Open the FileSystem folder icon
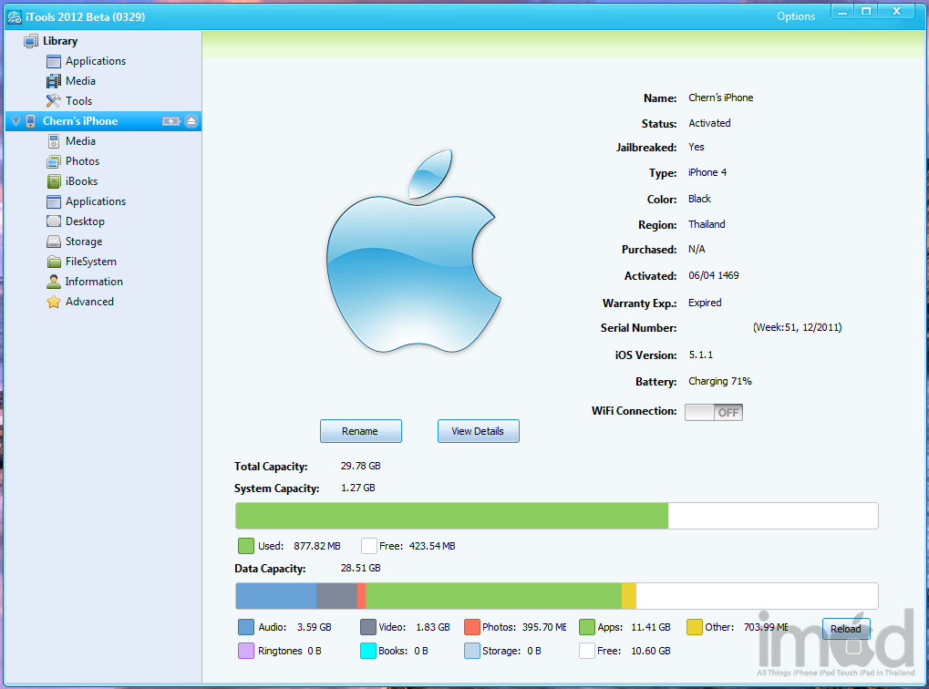 pyautogui.click(x=54, y=262)
